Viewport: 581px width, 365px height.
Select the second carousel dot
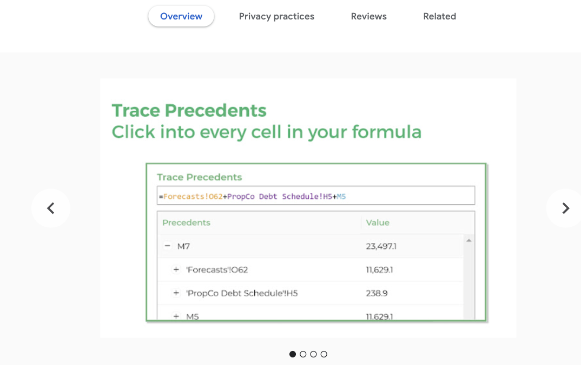pyautogui.click(x=303, y=354)
